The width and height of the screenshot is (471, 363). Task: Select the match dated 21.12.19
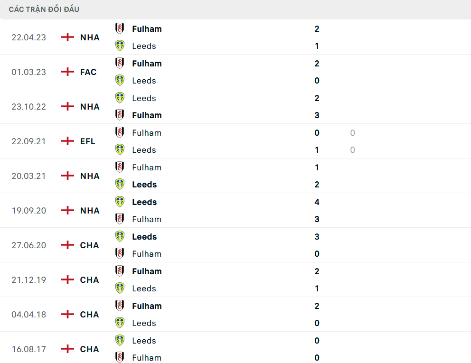pyautogui.click(x=235, y=280)
